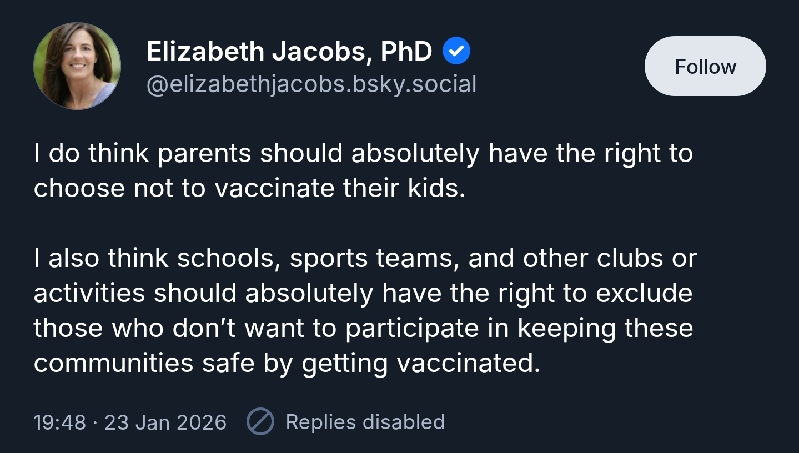Image resolution: width=799 pixels, height=453 pixels.
Task: Click the blue verified checkmark badge
Action: [456, 52]
